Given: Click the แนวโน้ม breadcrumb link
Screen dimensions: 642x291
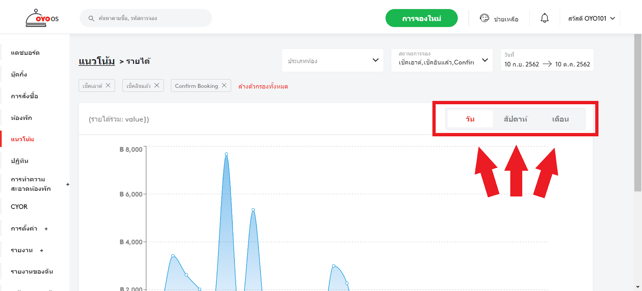Looking at the screenshot, I should pyautogui.click(x=97, y=61).
